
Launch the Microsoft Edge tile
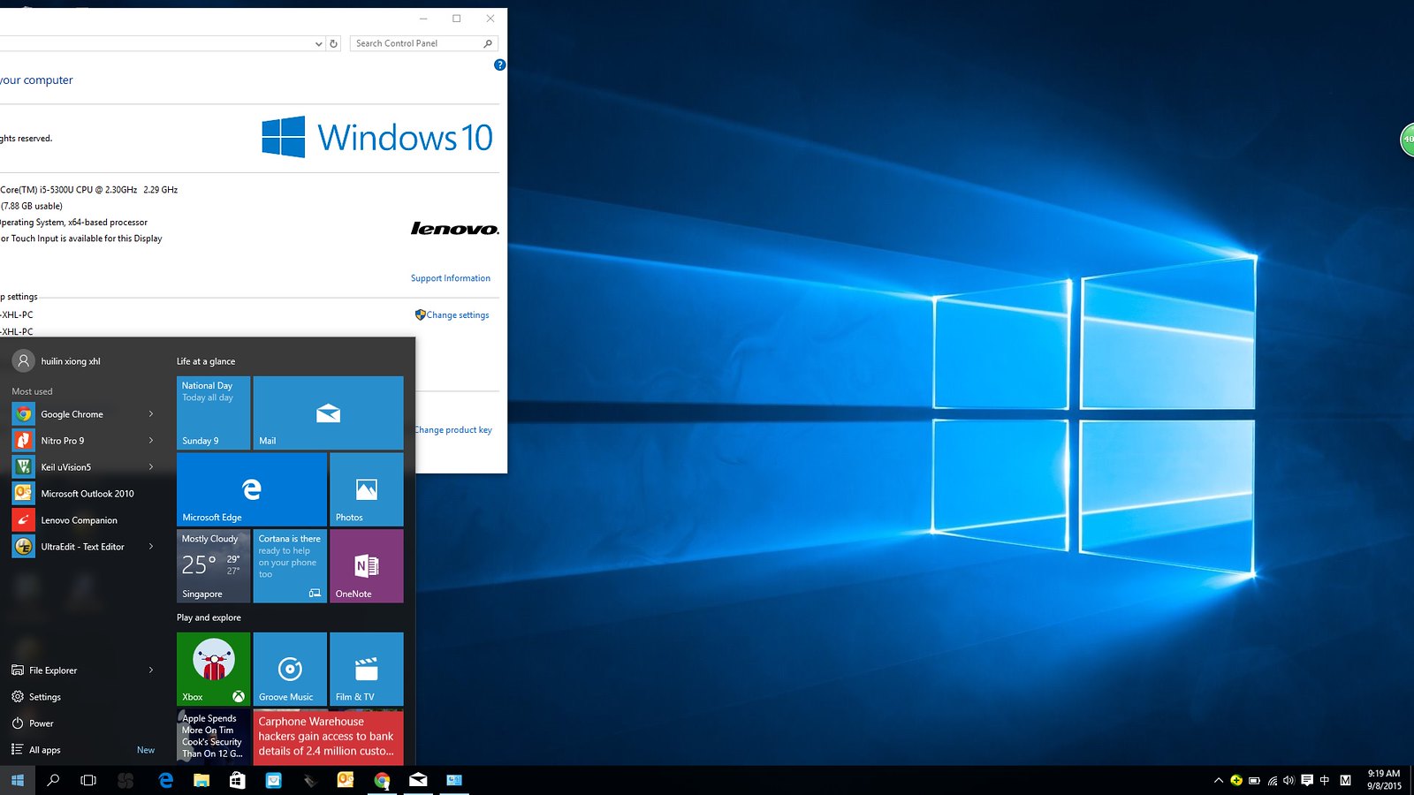(x=252, y=489)
